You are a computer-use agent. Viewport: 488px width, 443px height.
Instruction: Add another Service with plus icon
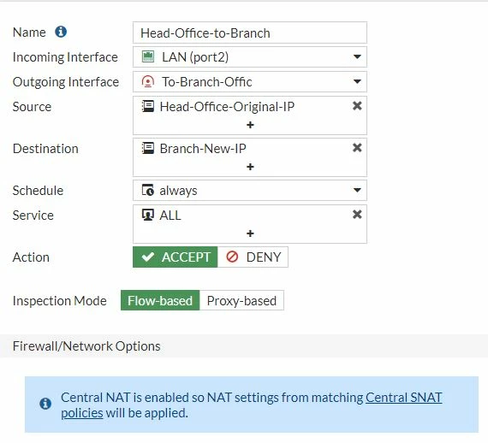coord(250,233)
